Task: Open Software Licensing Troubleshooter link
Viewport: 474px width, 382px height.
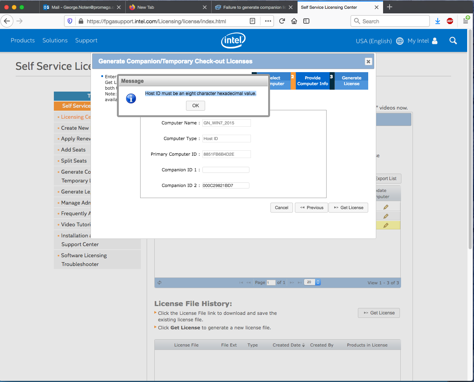Action: tap(84, 260)
